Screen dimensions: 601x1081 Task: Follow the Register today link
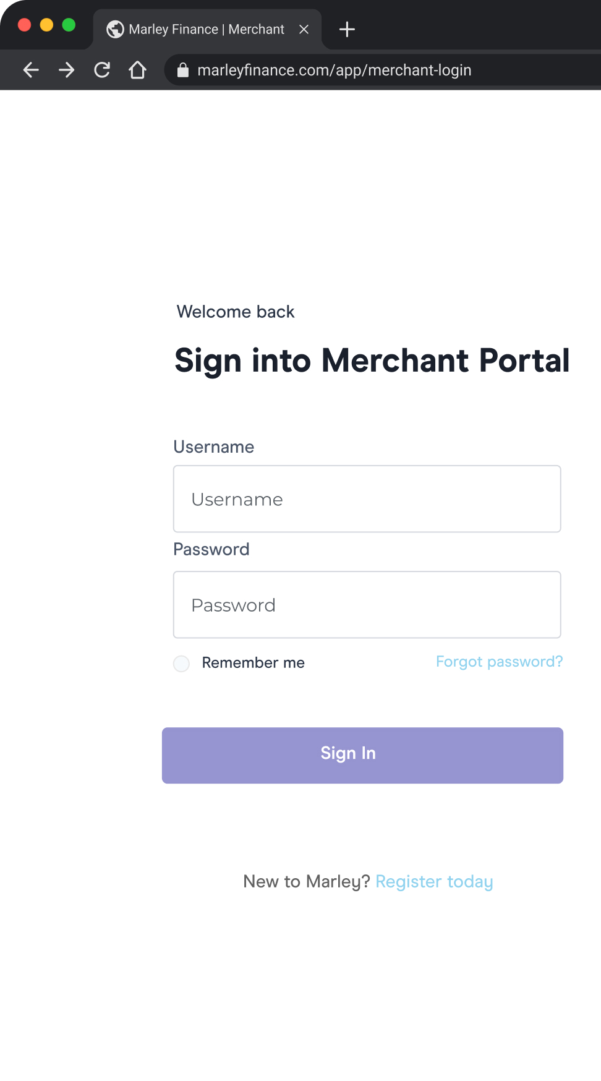(x=434, y=881)
